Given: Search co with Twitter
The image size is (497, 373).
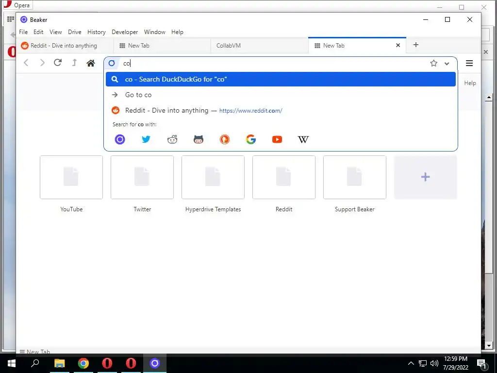Looking at the screenshot, I should (146, 139).
